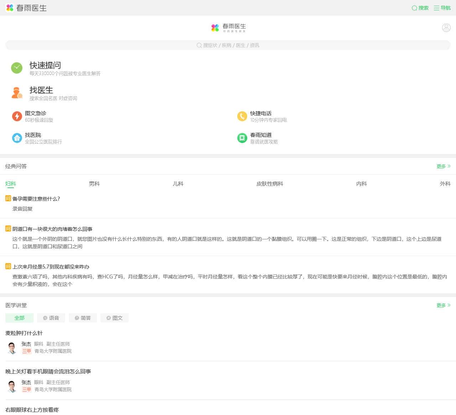Screen dimensions: 456x415
Task: Open question 备孕需要注意些什么?
Action: click(x=36, y=199)
